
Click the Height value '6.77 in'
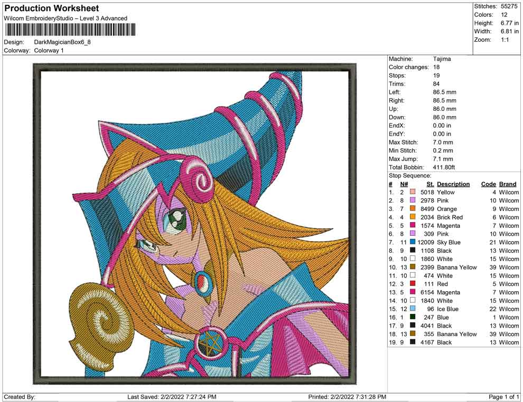tap(510, 23)
